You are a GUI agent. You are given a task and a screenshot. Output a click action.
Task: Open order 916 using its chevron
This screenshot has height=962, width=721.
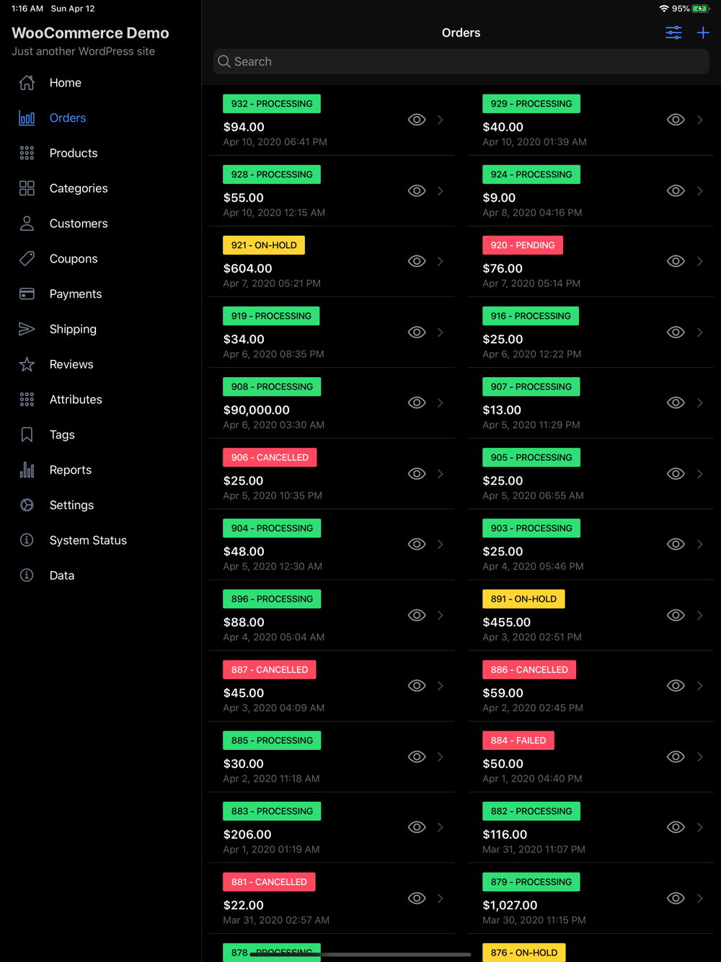click(699, 332)
